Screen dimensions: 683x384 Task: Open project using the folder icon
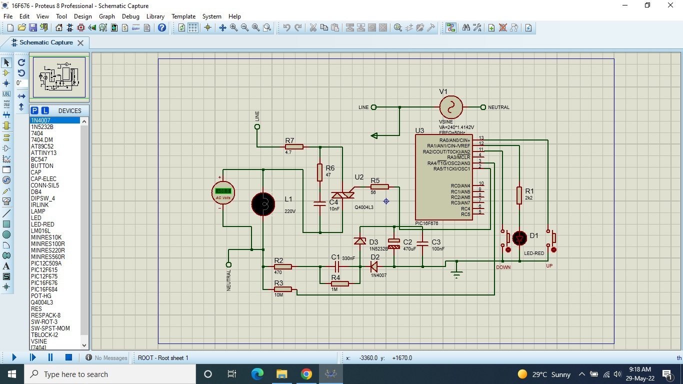(x=21, y=28)
